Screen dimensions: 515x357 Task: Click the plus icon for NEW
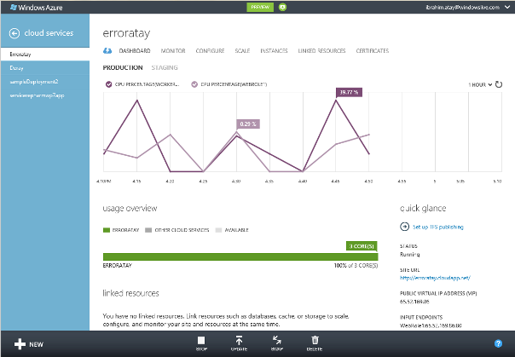[x=20, y=344]
